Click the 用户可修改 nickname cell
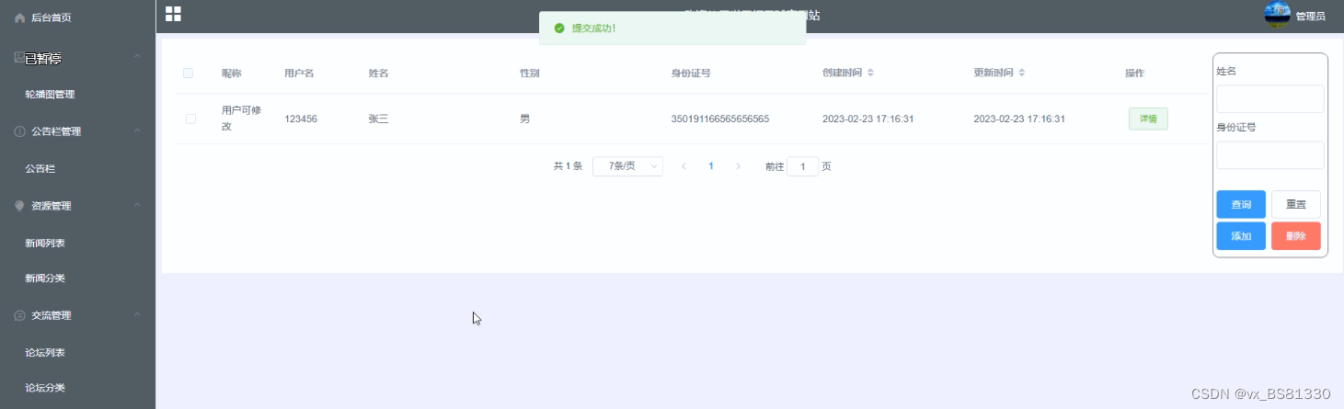Viewport: 1344px width, 409px height. (241, 119)
